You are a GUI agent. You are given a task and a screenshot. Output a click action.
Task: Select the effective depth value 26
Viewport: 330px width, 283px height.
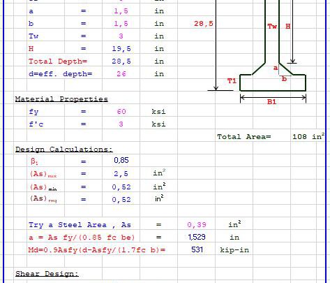[x=121, y=74]
